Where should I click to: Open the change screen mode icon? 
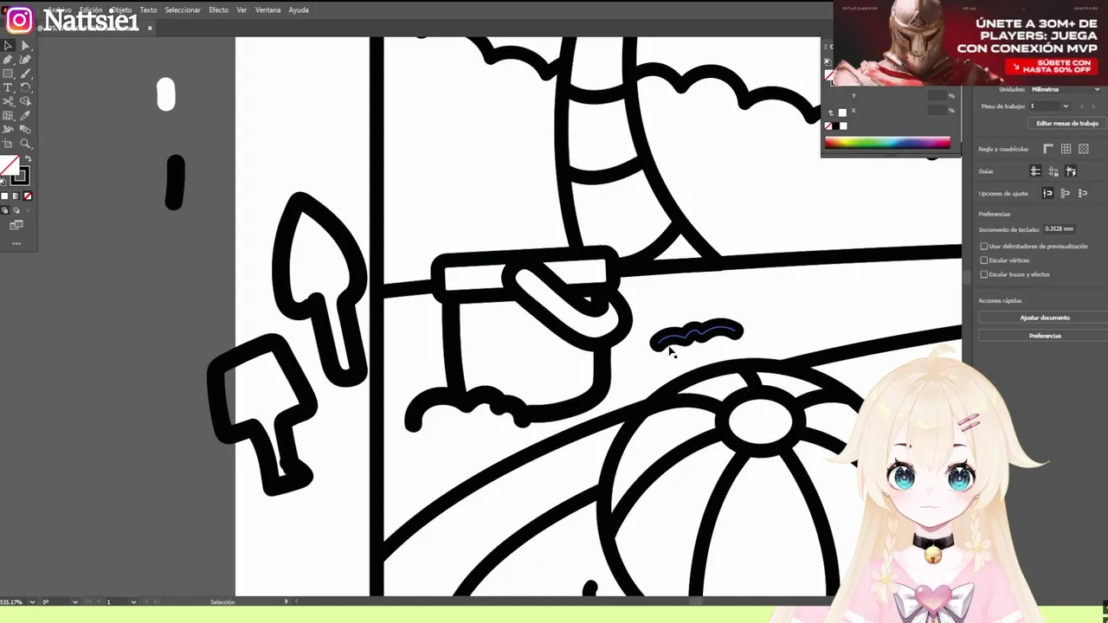click(16, 224)
